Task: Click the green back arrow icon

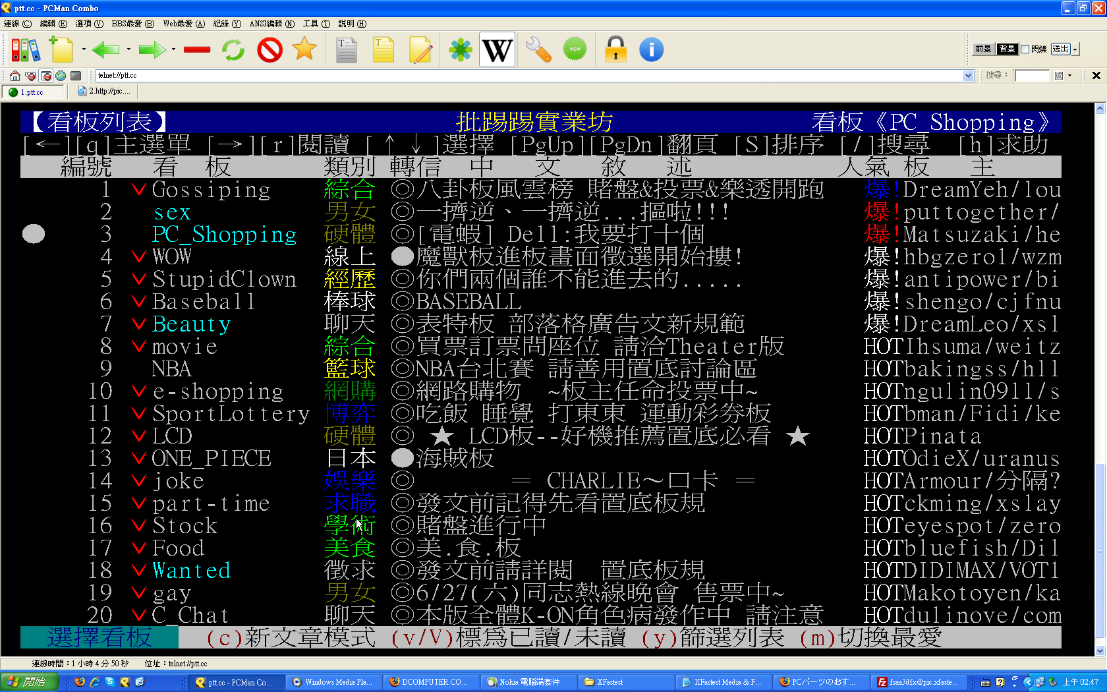Action: point(105,49)
